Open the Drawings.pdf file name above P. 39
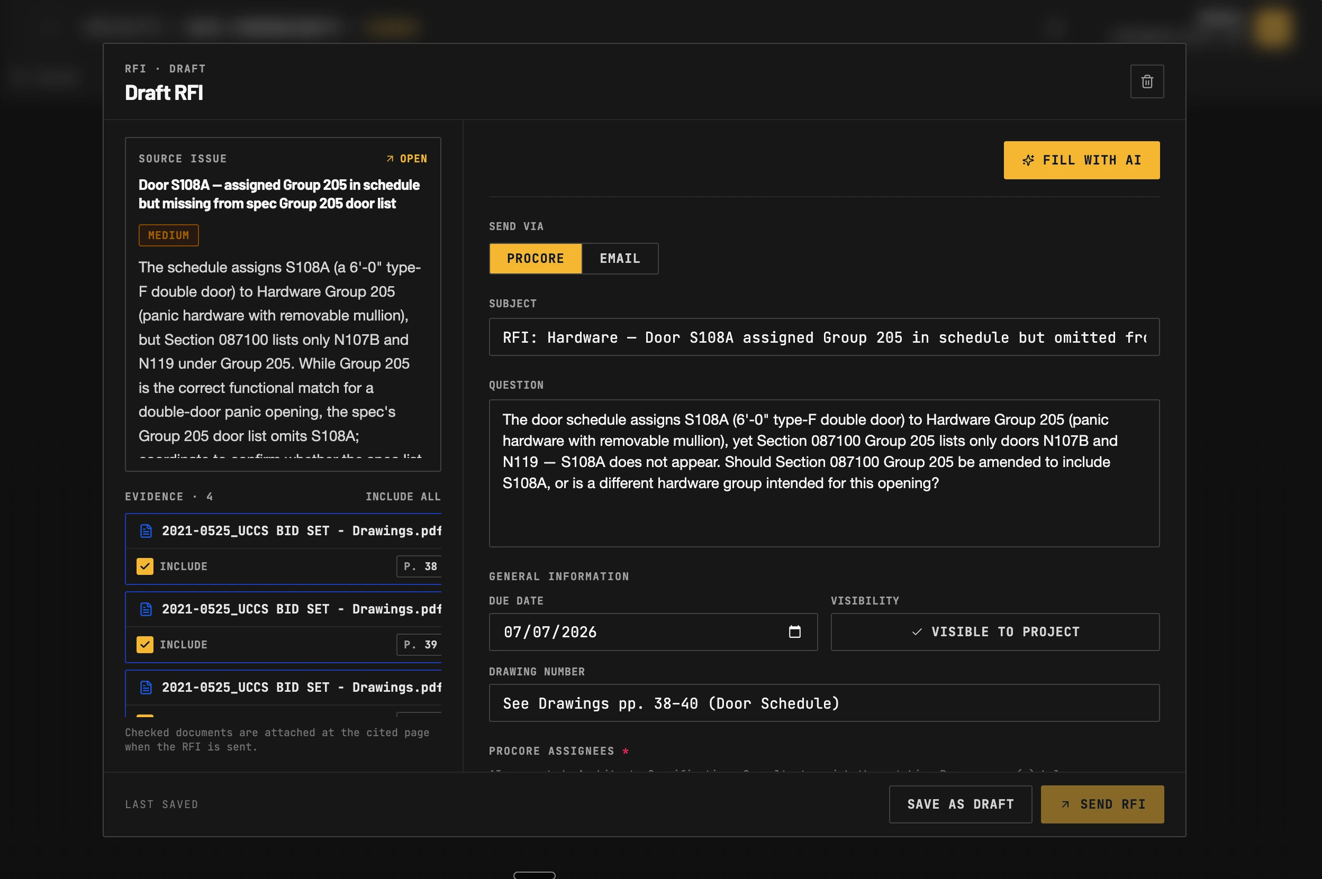Screen dimensions: 1322x879 pyautogui.click(x=301, y=609)
